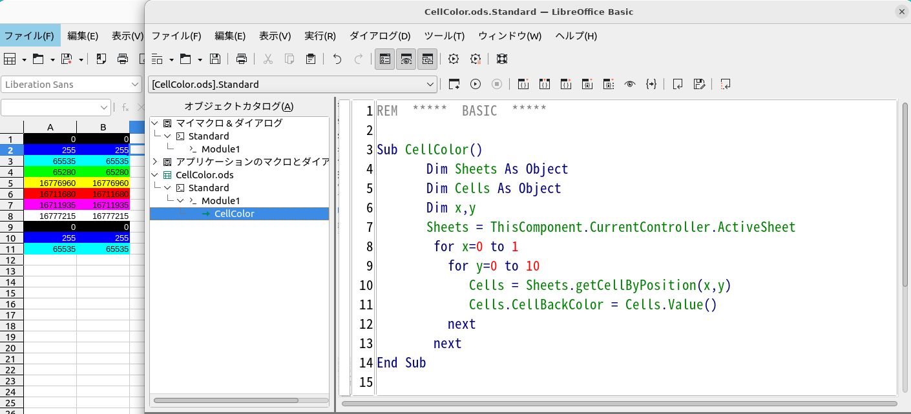911x414 pixels.
Task: Open Help using the lifebuoy icon
Action: click(502, 59)
